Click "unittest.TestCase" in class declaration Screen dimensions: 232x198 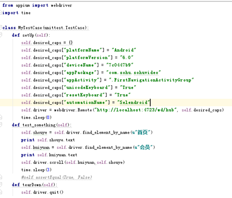[64, 28]
